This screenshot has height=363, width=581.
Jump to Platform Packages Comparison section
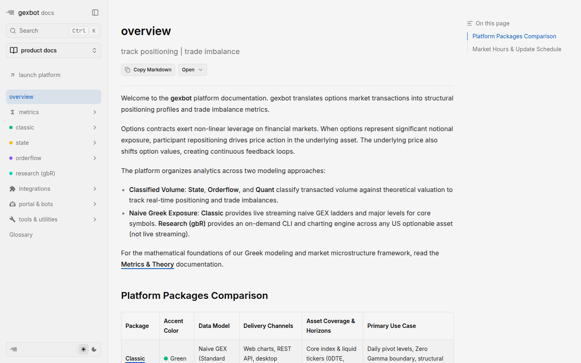(514, 36)
